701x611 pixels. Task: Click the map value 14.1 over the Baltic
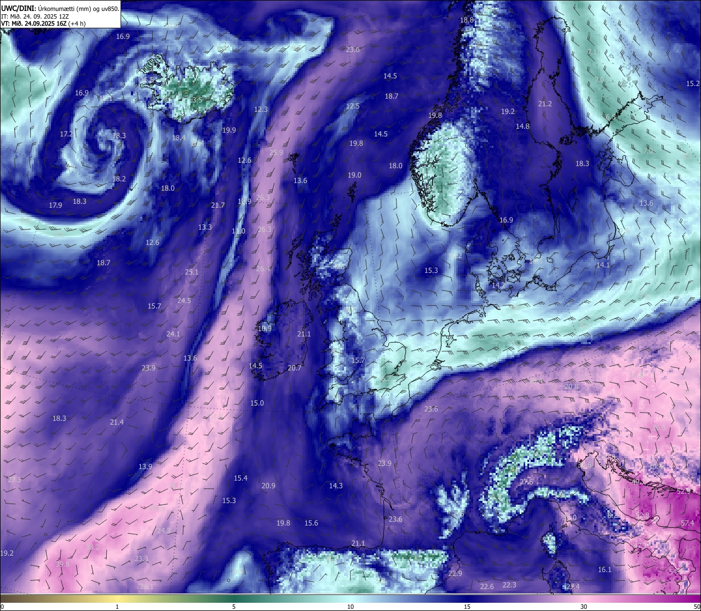tap(603, 265)
